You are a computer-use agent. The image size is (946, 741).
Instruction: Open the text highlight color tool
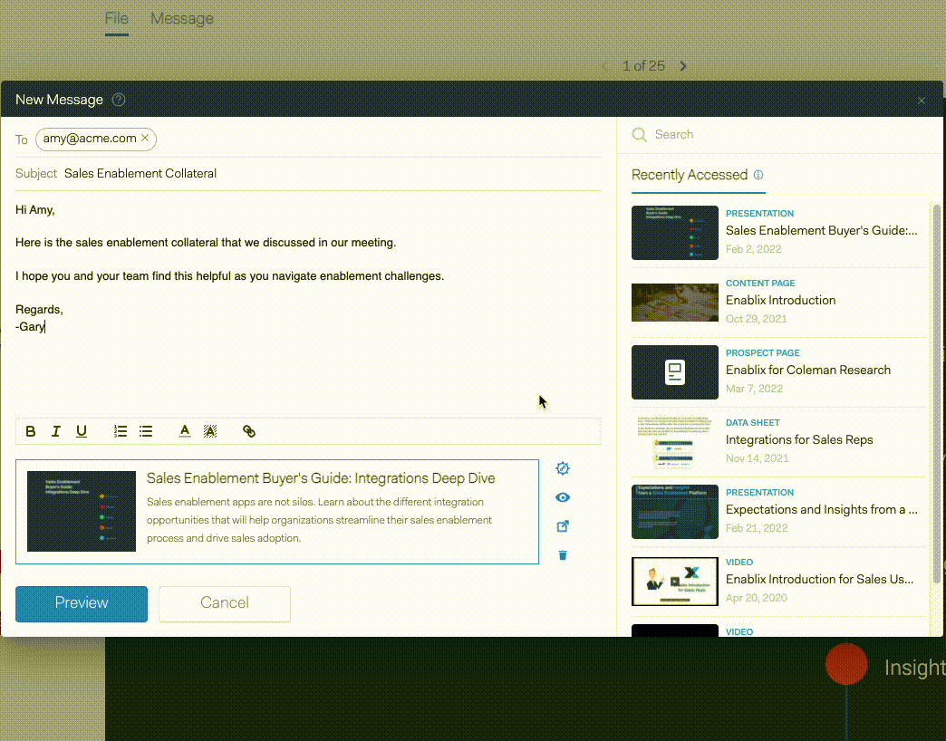pos(210,431)
